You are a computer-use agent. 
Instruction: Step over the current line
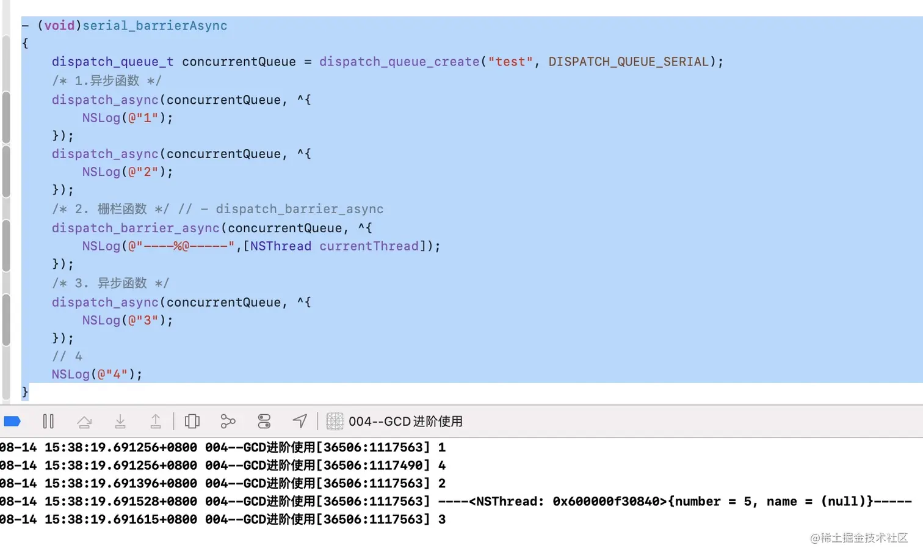85,421
